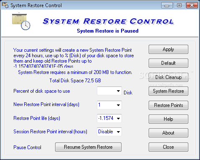The image size is (200, 160).
Task: Click the 'Disk' label beside the percent dropdown
Action: pos(128,93)
